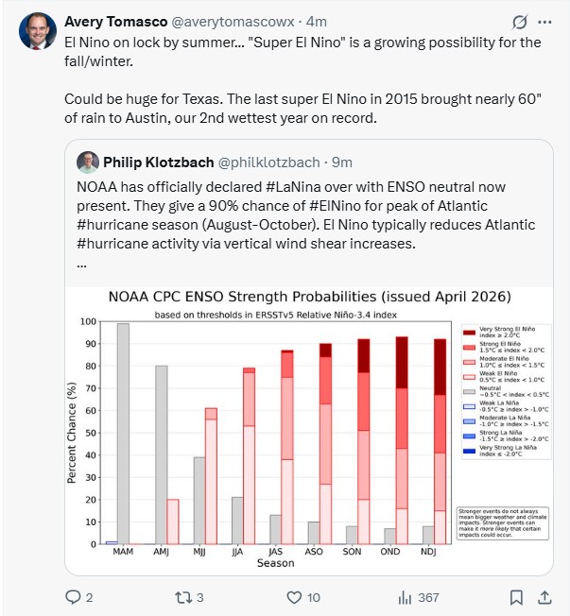Share the post using the upload arrow icon
Viewport: 570px width, 616px height.
point(545,597)
